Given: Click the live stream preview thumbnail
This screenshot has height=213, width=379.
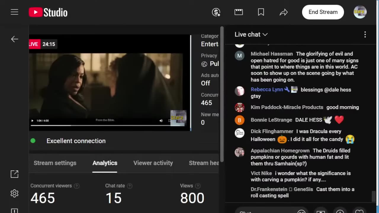Looking at the screenshot, I should tap(110, 83).
